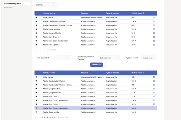Toggle star for Abeille Capitalisation Plurielle in 990-result table
The width and height of the screenshot is (181, 120).
(36, 81)
